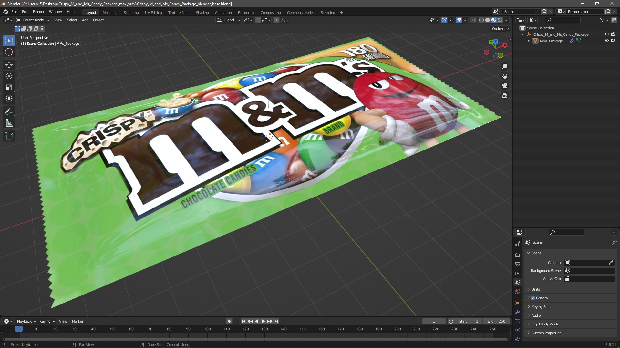The image size is (620, 348).
Task: Switch to the Shading workspace tab
Action: 202,13
